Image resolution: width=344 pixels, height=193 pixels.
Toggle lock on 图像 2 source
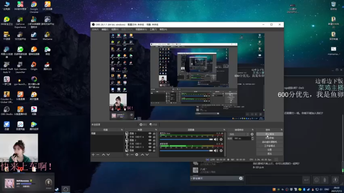pyautogui.click(x=154, y=140)
